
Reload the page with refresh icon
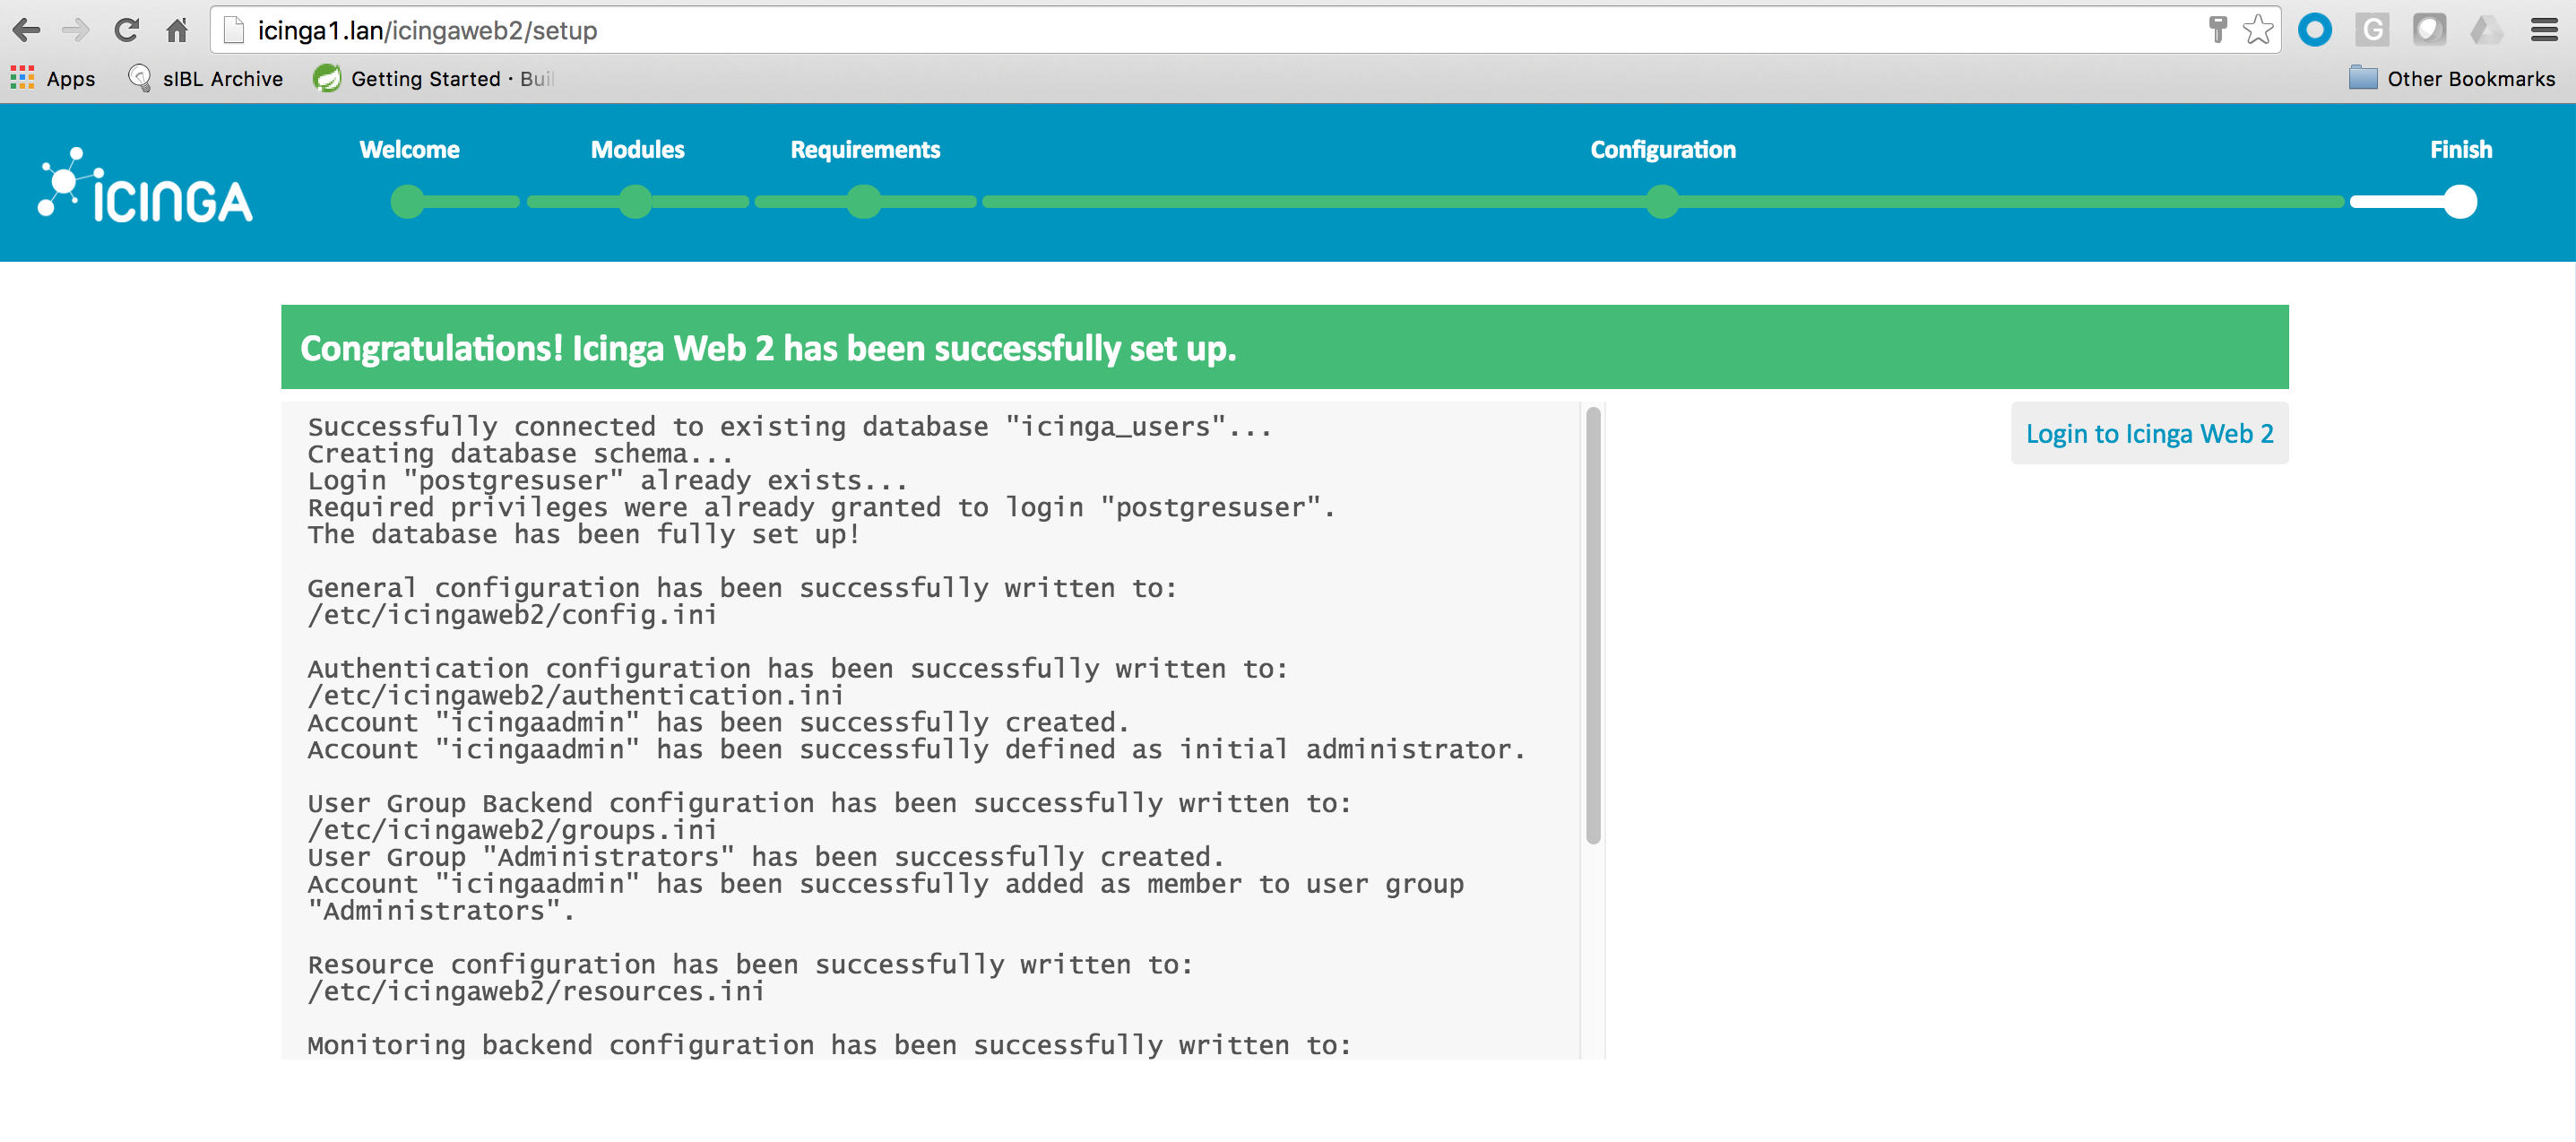[126, 30]
